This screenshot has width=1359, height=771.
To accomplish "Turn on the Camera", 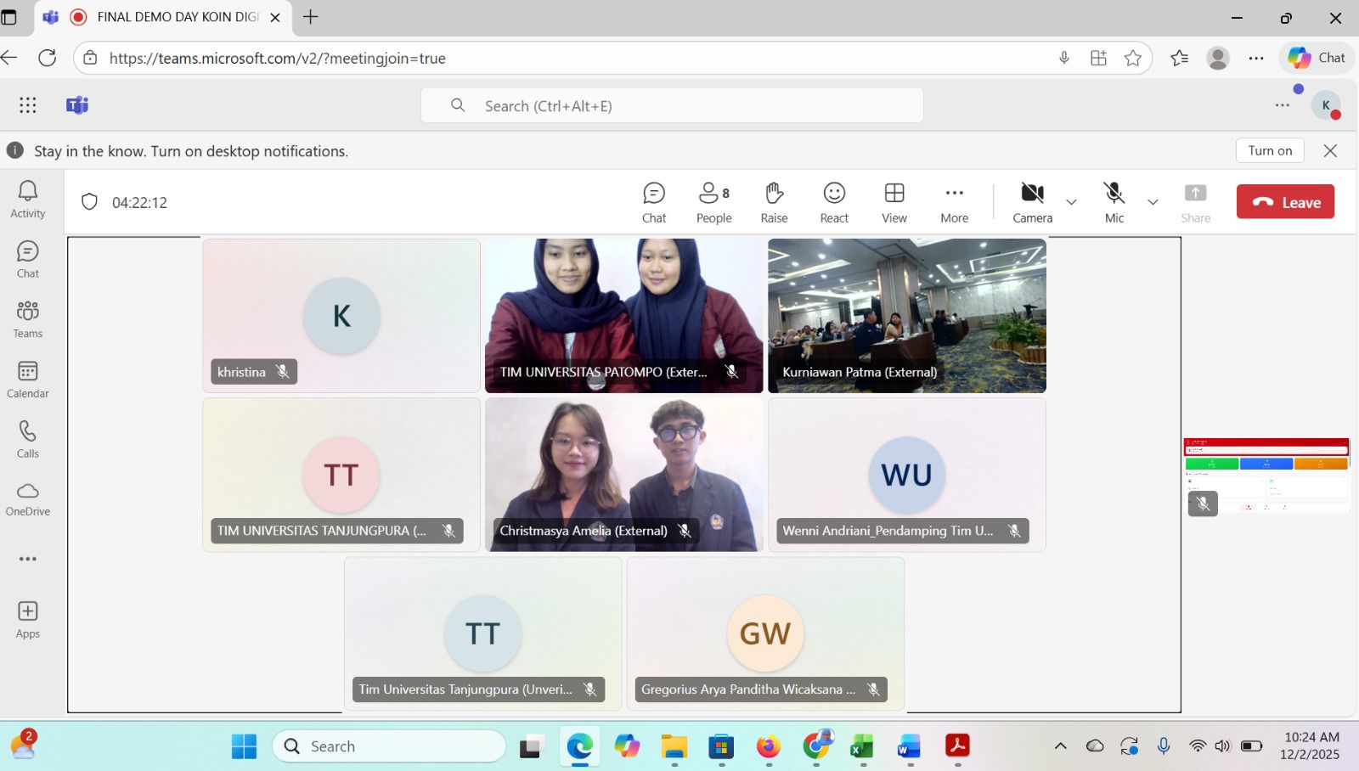I will 1032,202.
